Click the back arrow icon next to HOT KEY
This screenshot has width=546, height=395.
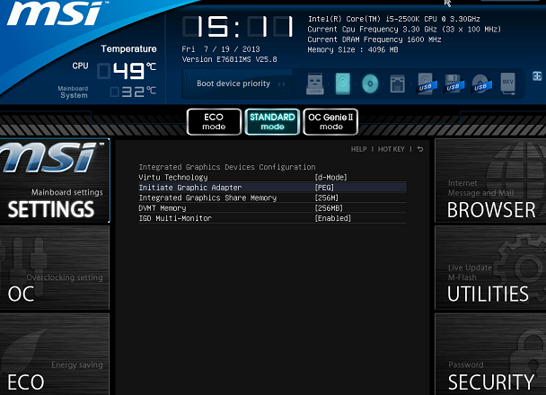419,149
